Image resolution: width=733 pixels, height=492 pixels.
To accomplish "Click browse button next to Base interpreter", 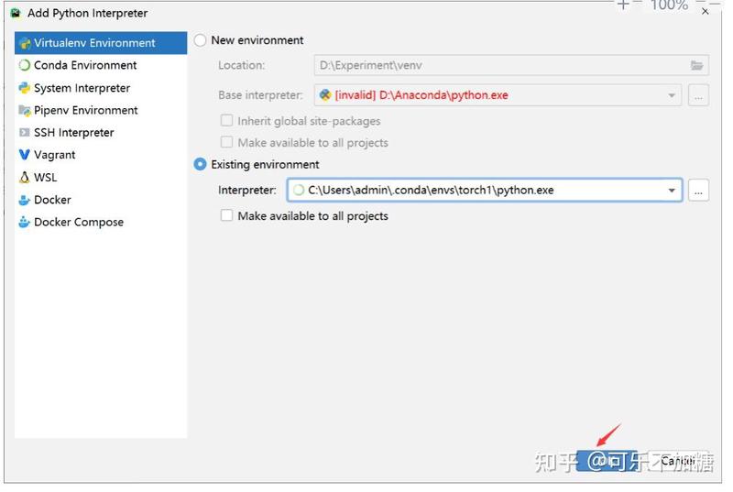I will [x=698, y=96].
